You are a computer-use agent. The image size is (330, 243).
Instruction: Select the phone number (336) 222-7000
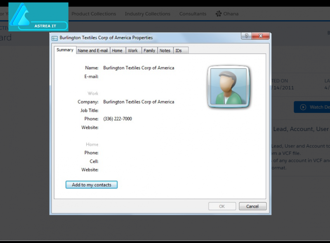pyautogui.click(x=118, y=119)
